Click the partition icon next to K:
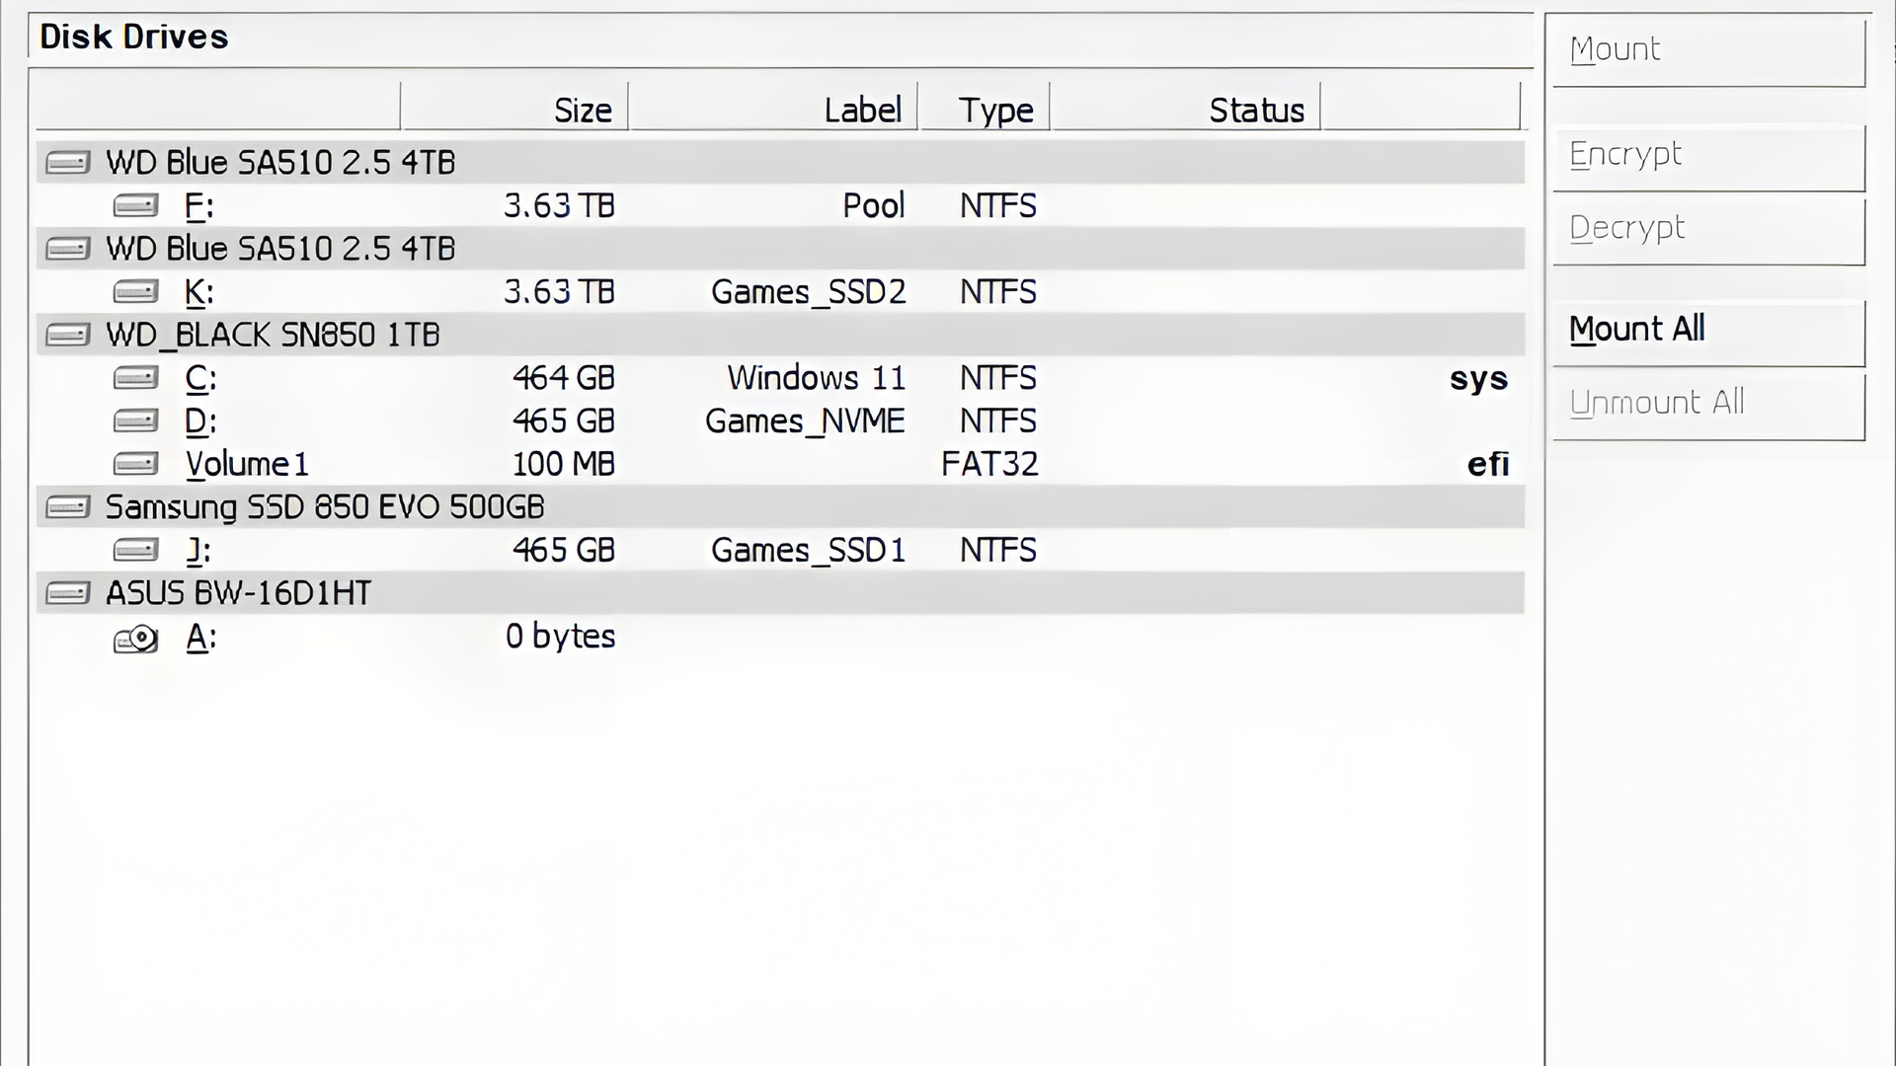The width and height of the screenshot is (1896, 1066). tap(135, 291)
